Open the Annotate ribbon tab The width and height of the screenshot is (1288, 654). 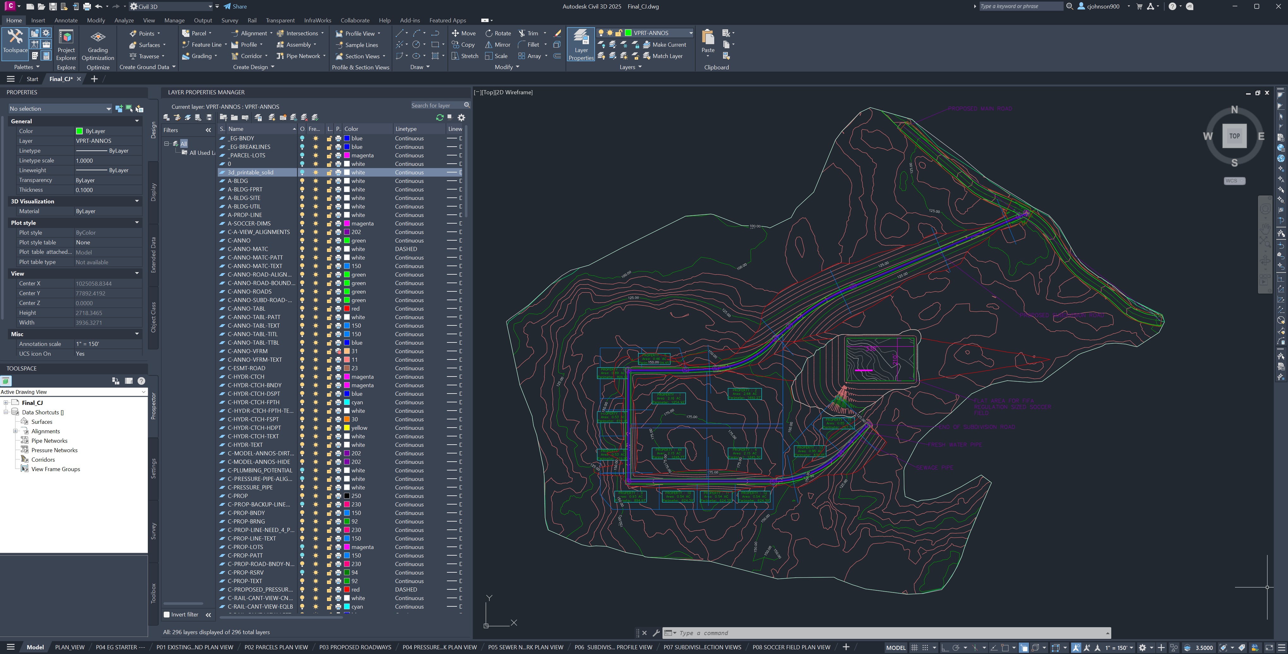[x=66, y=20]
